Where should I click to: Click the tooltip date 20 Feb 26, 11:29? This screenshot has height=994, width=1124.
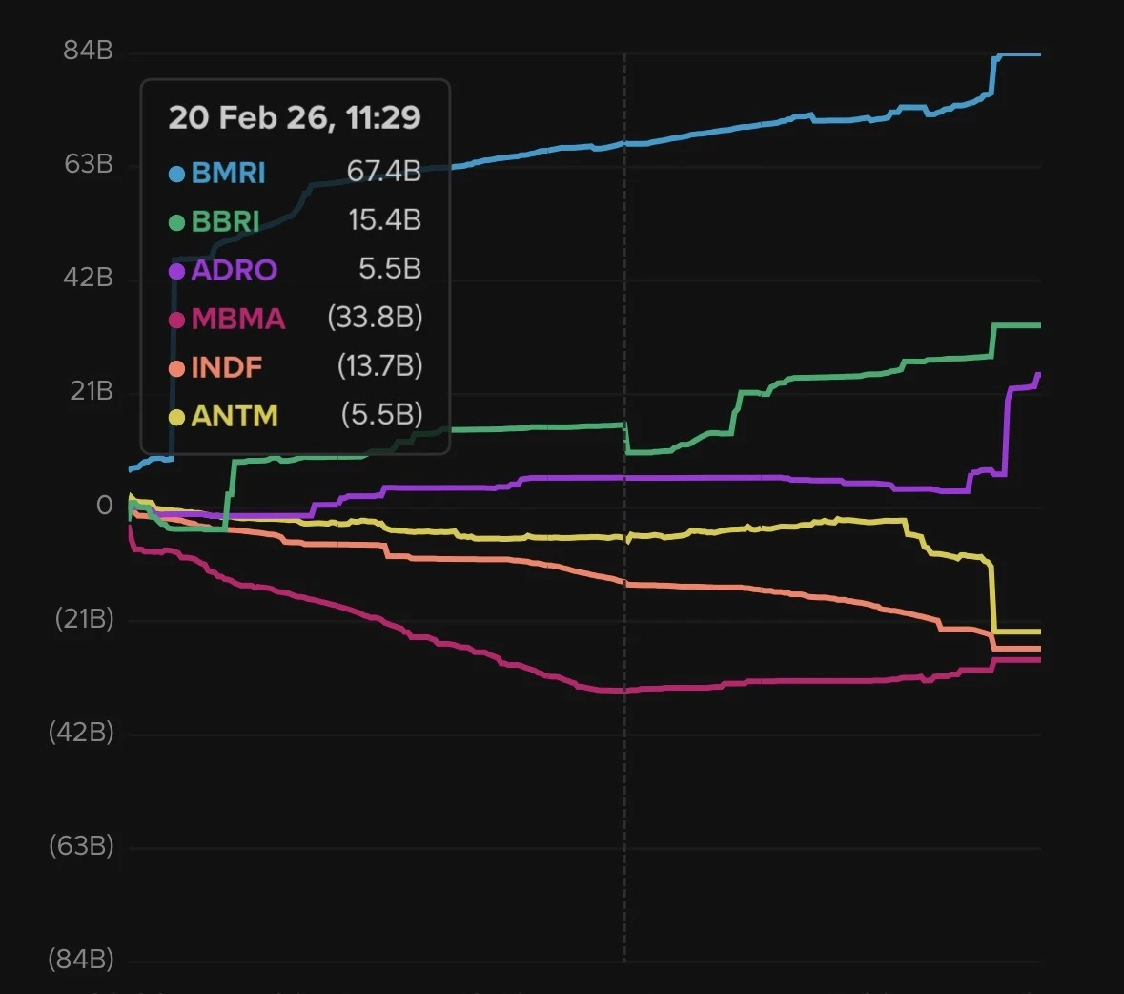(x=295, y=117)
